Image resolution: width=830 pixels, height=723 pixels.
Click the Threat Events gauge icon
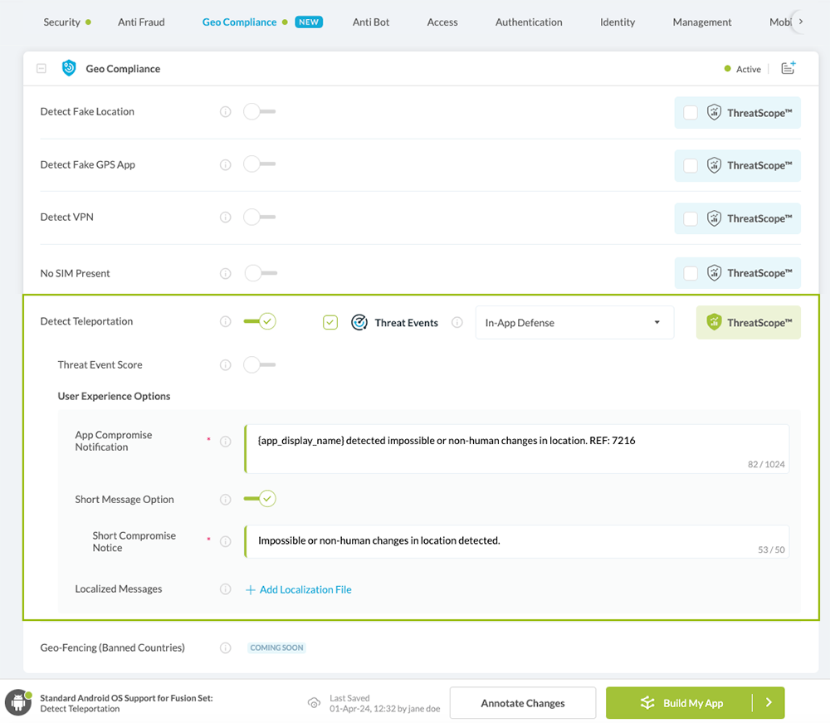[359, 323]
